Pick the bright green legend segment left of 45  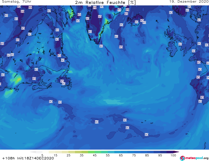(x=91, y=152)
